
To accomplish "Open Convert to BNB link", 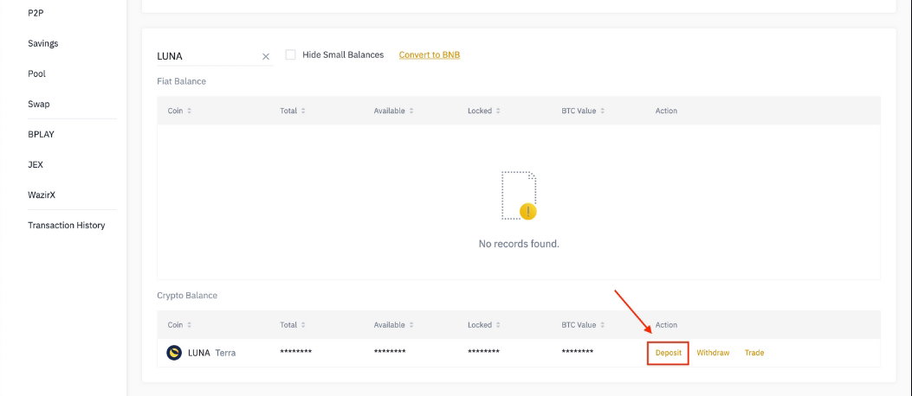I will tap(430, 54).
